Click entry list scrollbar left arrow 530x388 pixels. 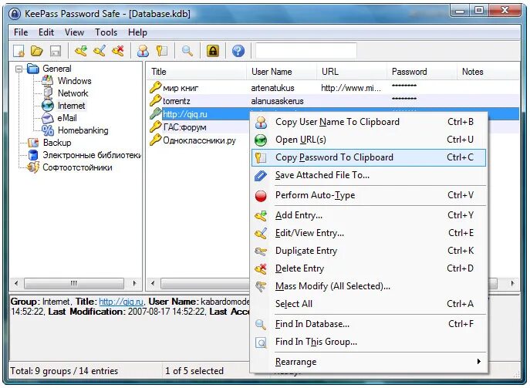click(153, 283)
